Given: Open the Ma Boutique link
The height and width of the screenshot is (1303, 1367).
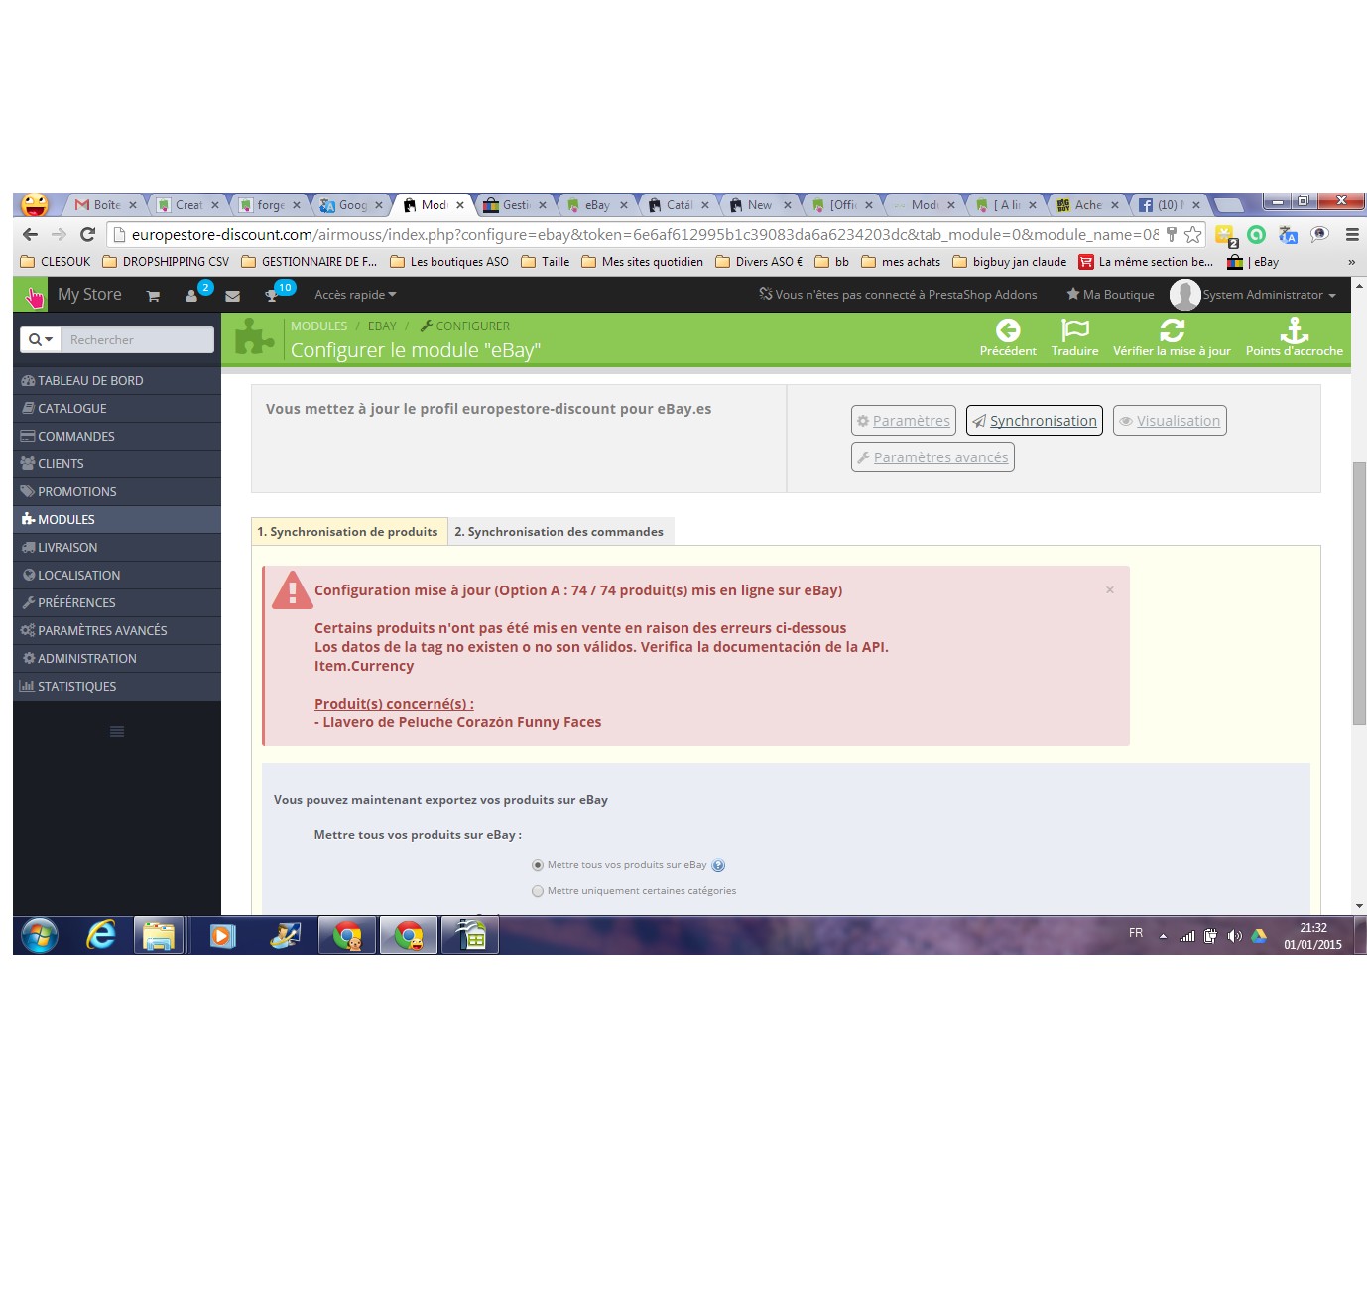Looking at the screenshot, I should pyautogui.click(x=1110, y=295).
